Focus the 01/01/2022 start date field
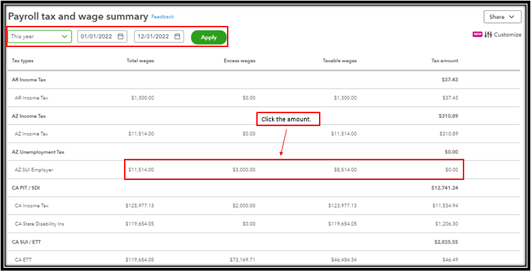Image resolution: width=531 pixels, height=272 pixels. coord(102,37)
